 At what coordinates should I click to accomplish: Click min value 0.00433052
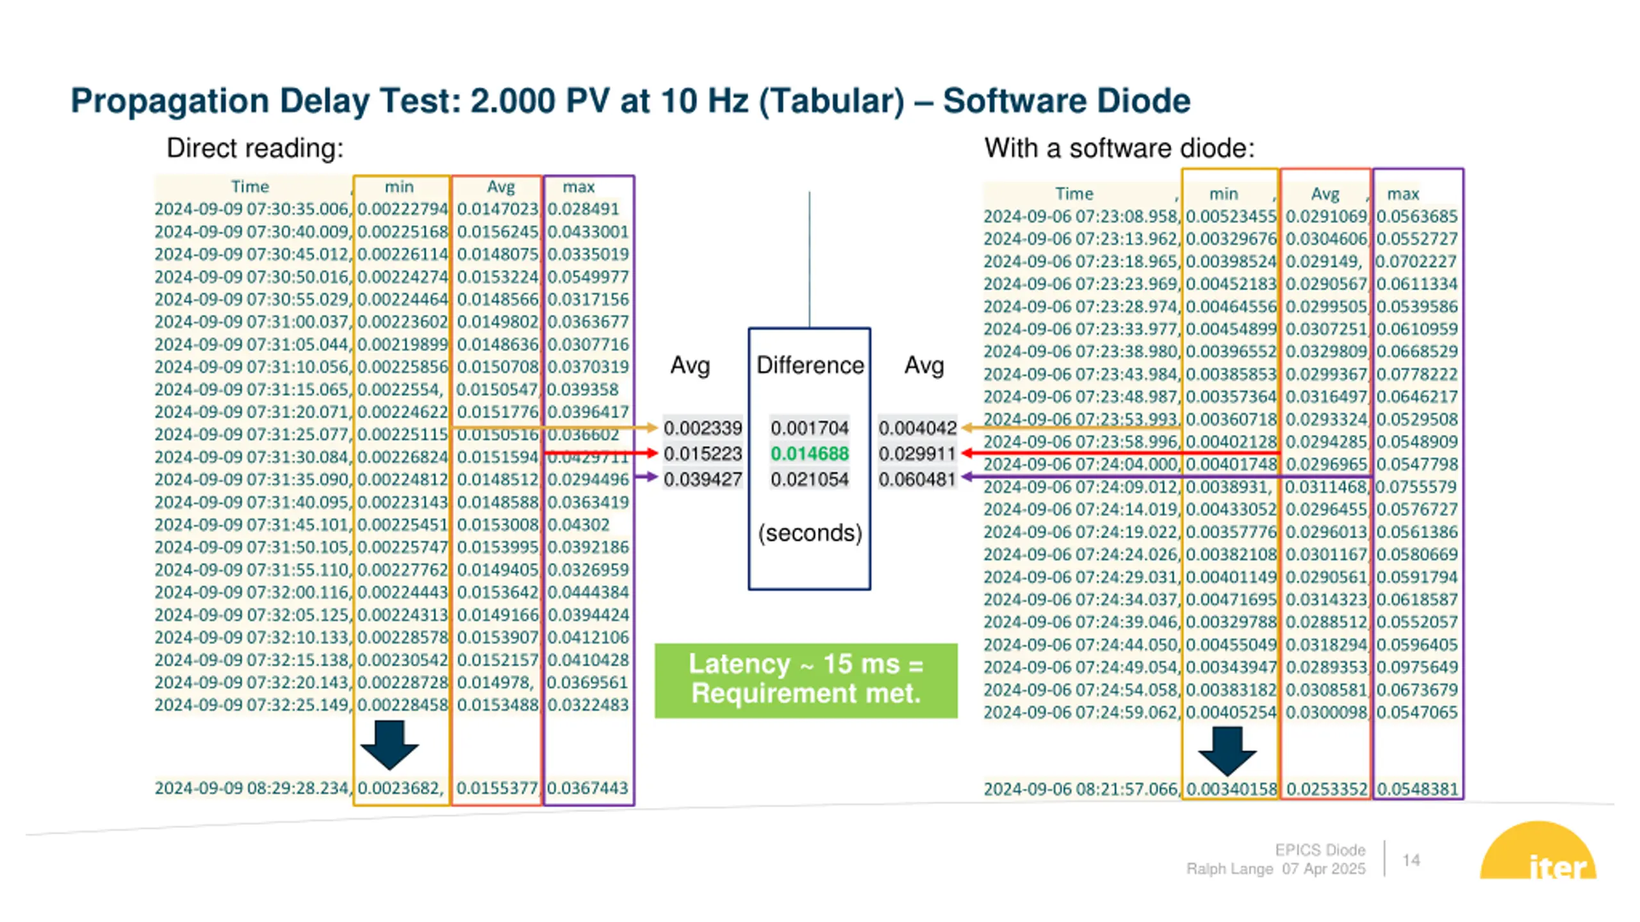pyautogui.click(x=1231, y=509)
